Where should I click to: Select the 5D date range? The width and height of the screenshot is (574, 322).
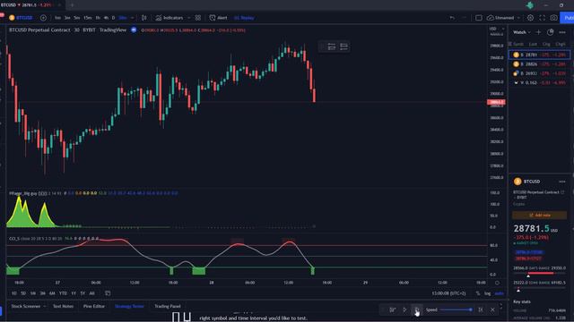(23, 293)
